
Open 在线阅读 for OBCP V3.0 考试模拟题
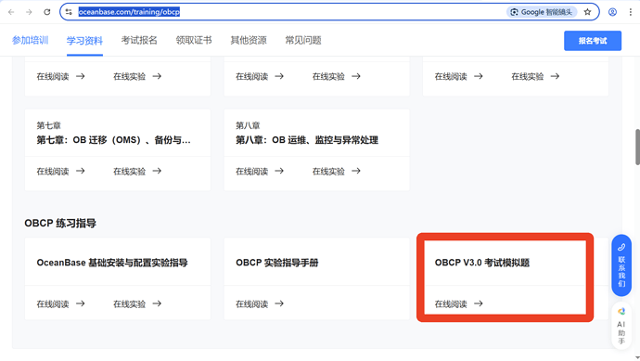(x=459, y=303)
